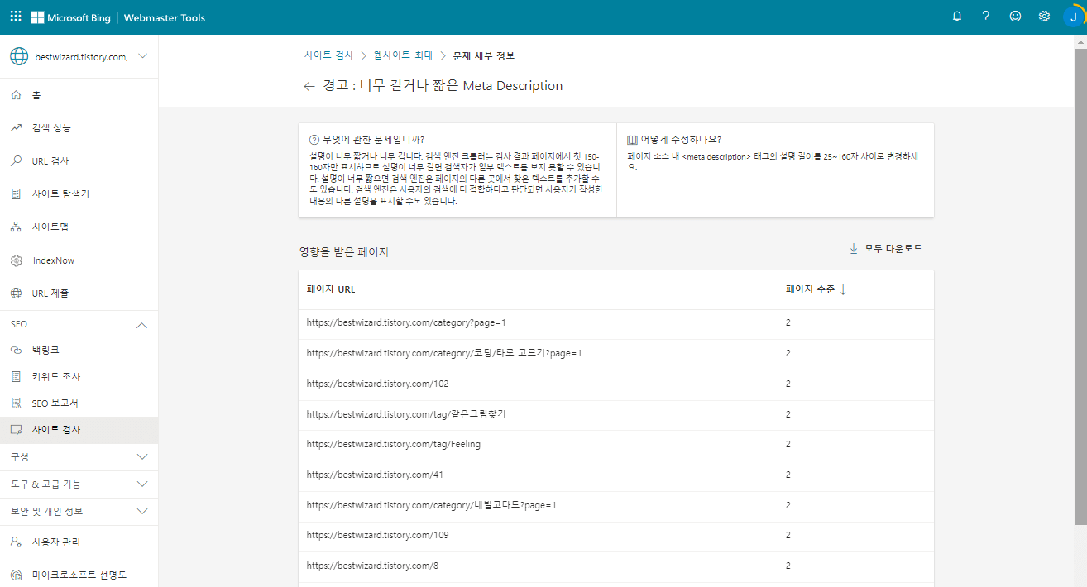Open the 키워드 조사 tool
Screen dimensions: 1087x587
coord(58,376)
